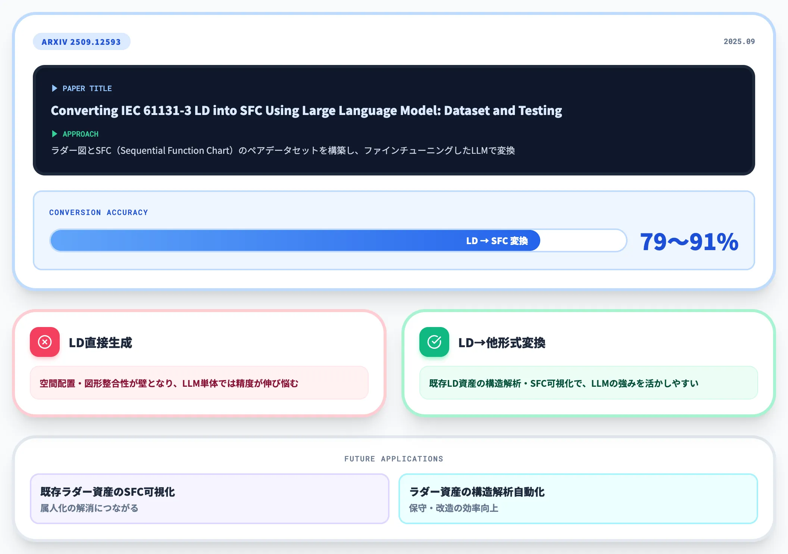The image size is (788, 554).
Task: Click the LD直接生成 card heading
Action: point(100,343)
